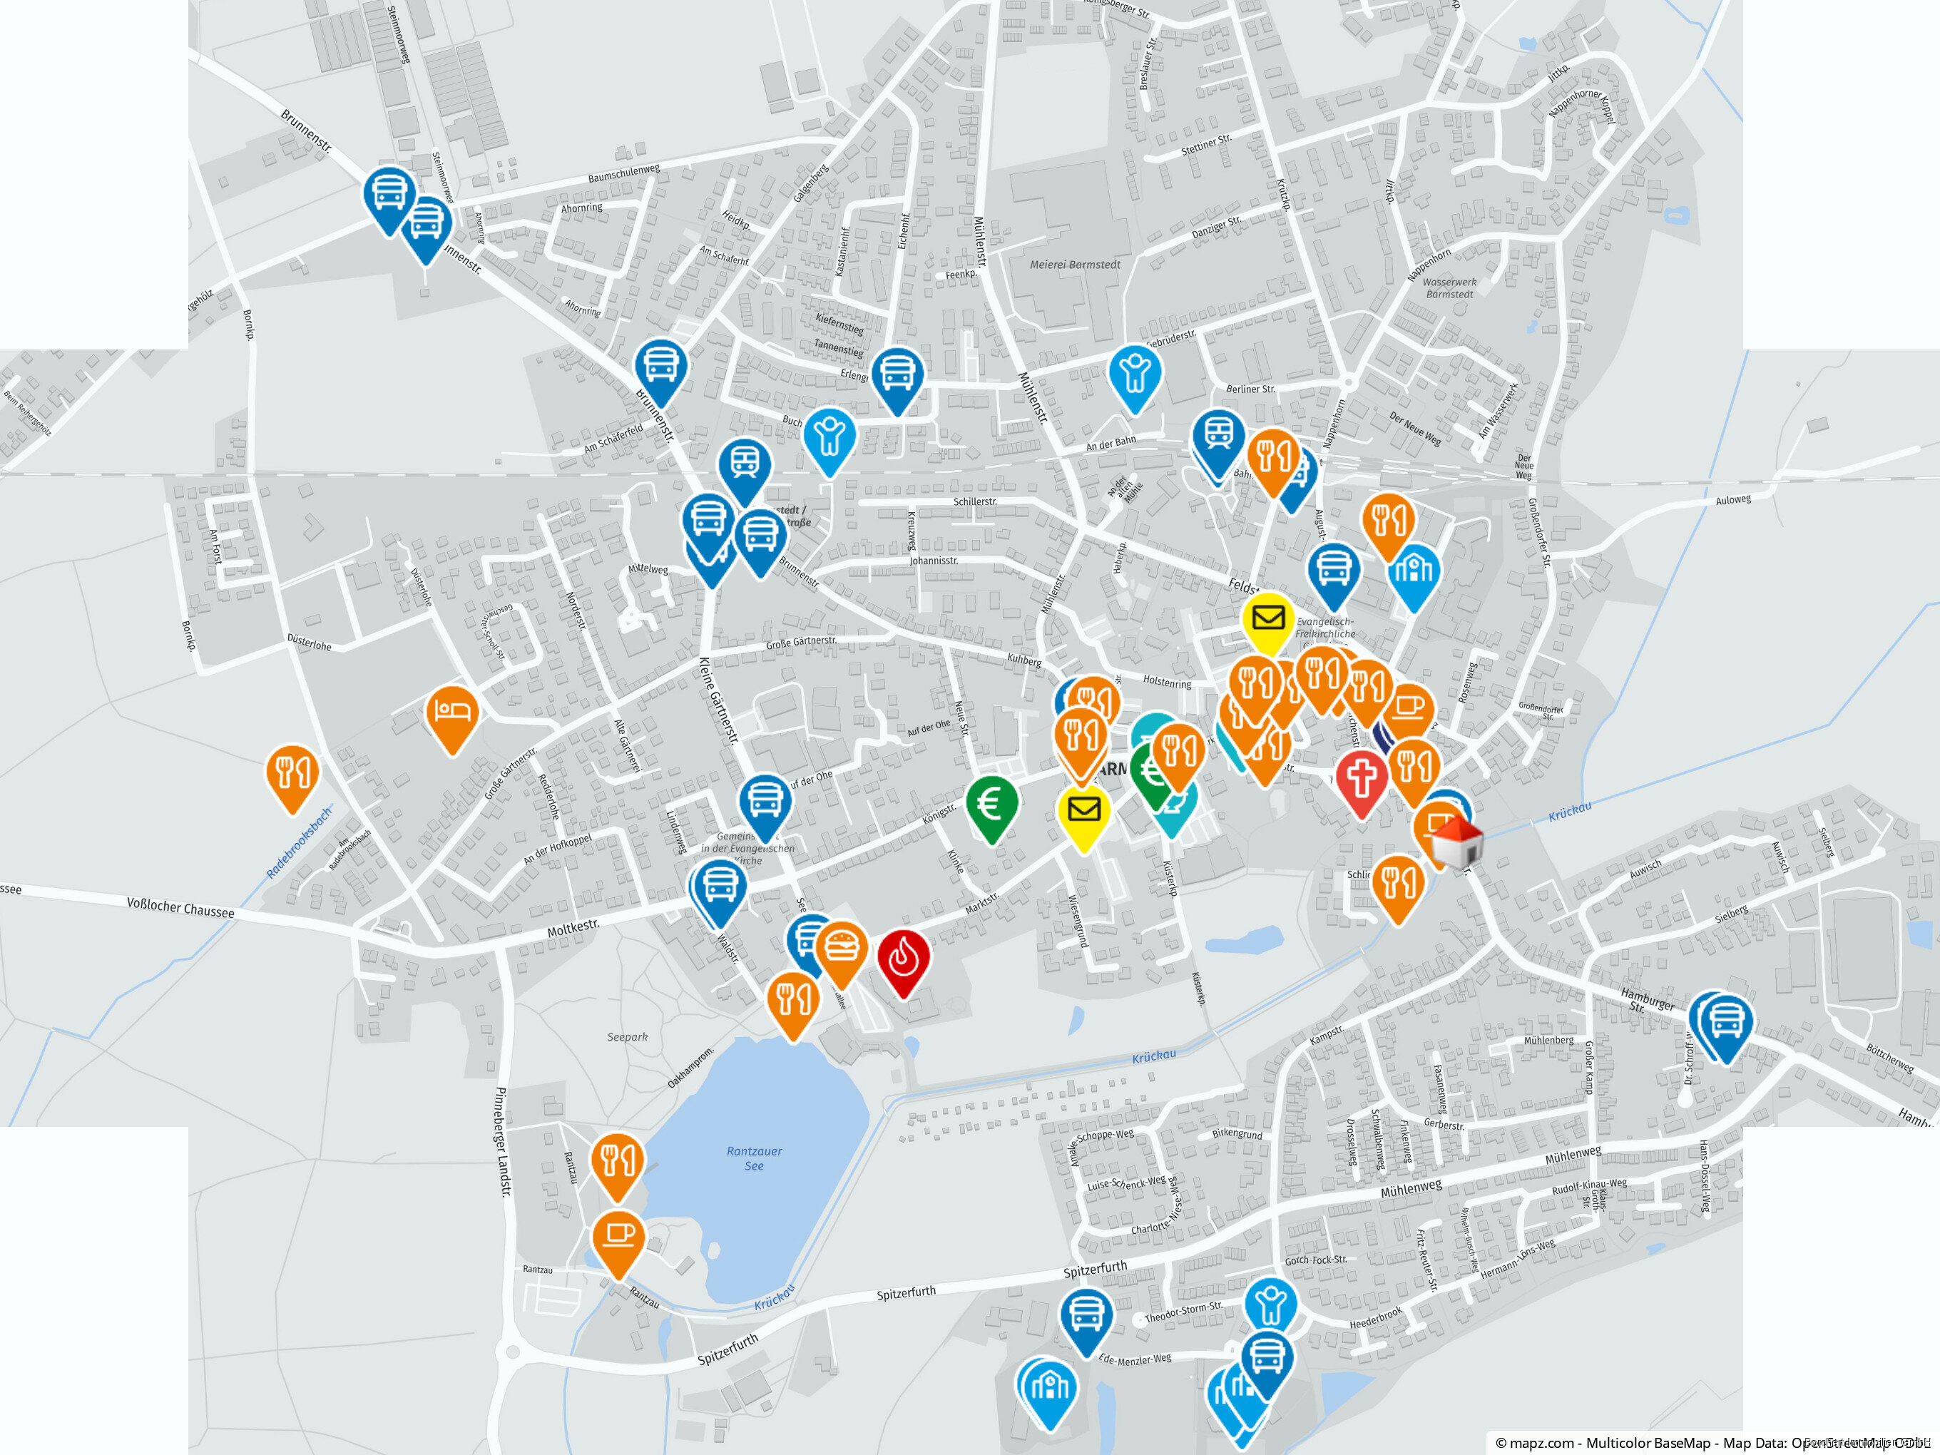This screenshot has height=1455, width=1940.
Task: Click bus marker beside Feldstr. label
Action: (x=1333, y=576)
